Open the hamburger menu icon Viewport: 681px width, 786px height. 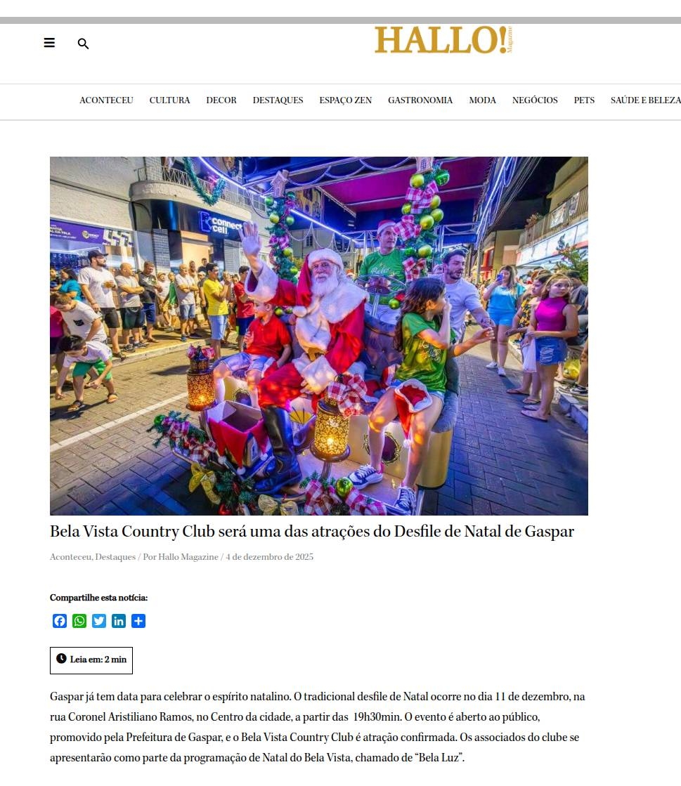coord(49,43)
